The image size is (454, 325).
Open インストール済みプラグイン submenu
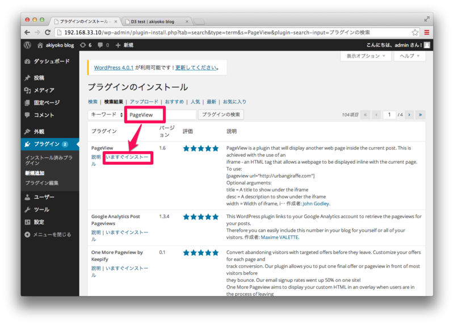click(49, 160)
